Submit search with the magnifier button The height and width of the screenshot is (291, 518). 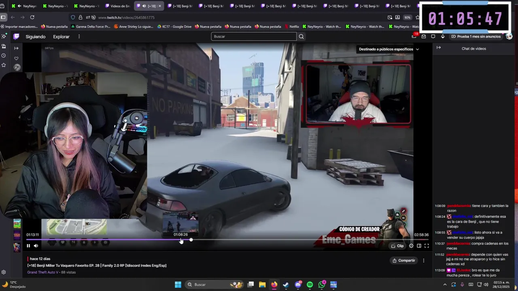(x=301, y=36)
